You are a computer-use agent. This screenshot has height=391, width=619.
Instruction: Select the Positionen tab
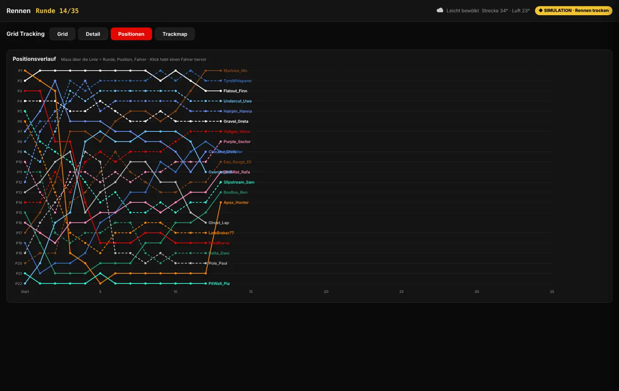click(131, 34)
